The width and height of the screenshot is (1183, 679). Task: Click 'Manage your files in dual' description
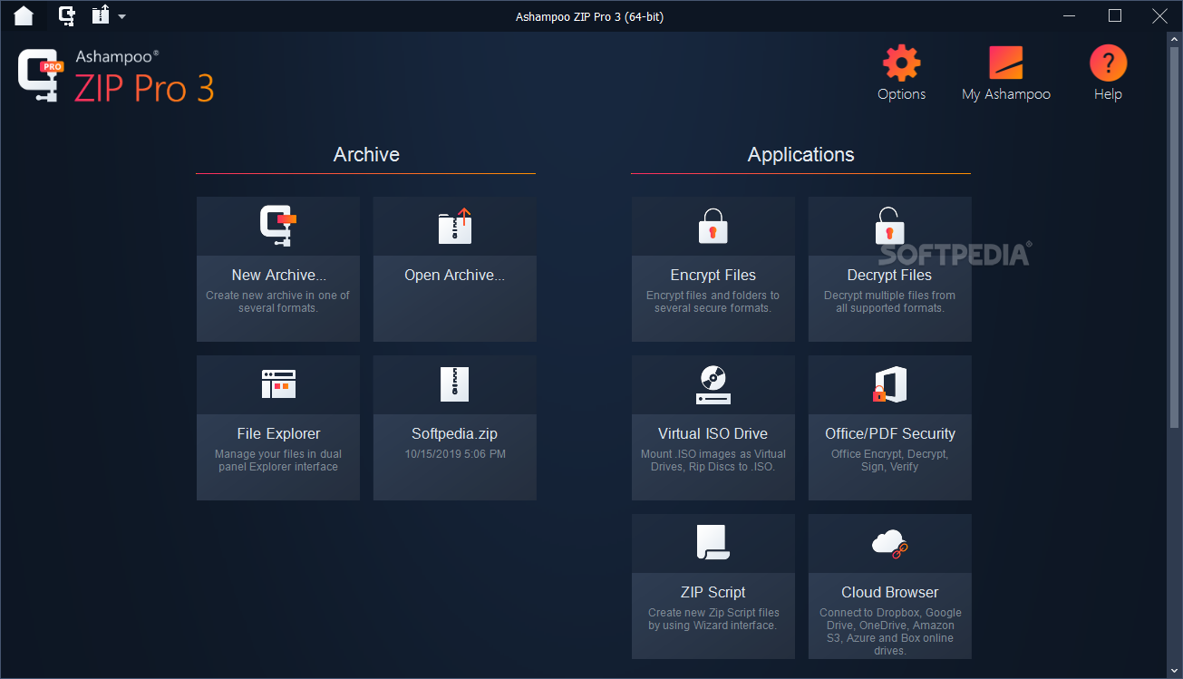[x=278, y=454]
